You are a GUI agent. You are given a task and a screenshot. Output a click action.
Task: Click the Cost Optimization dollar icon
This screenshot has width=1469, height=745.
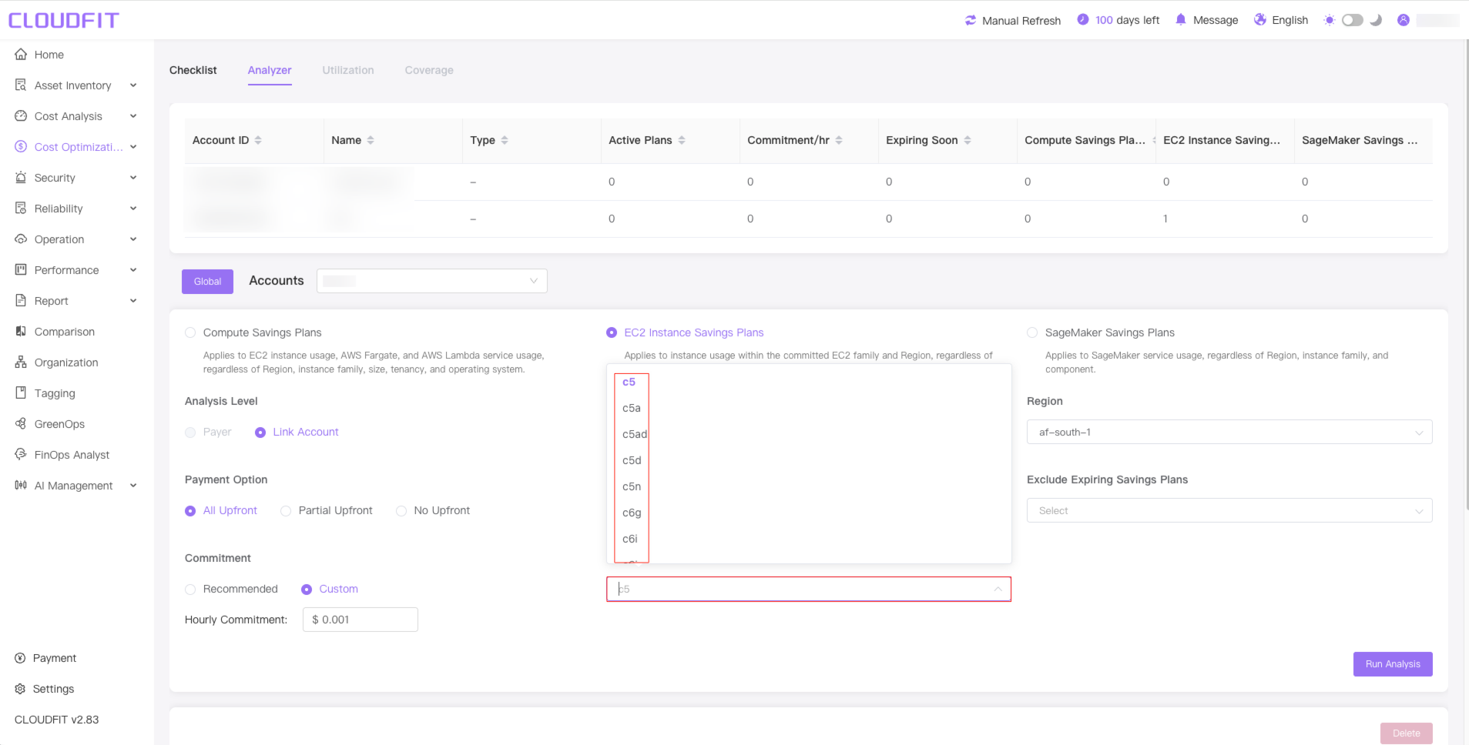pos(21,147)
